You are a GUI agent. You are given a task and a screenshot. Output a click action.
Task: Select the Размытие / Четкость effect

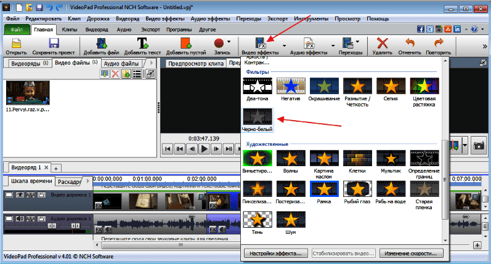click(357, 92)
